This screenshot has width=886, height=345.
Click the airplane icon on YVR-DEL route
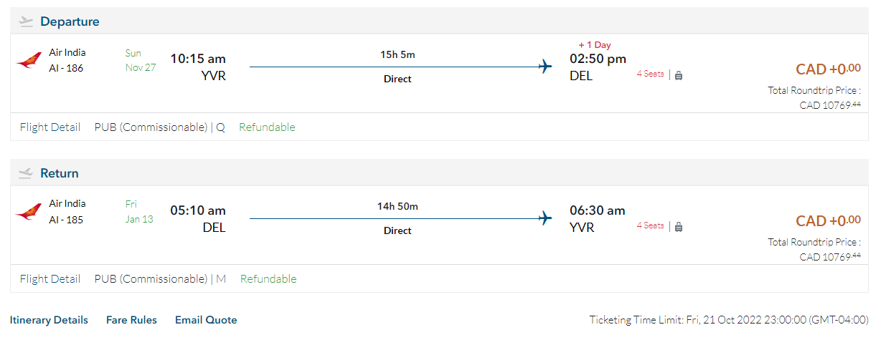(x=545, y=67)
